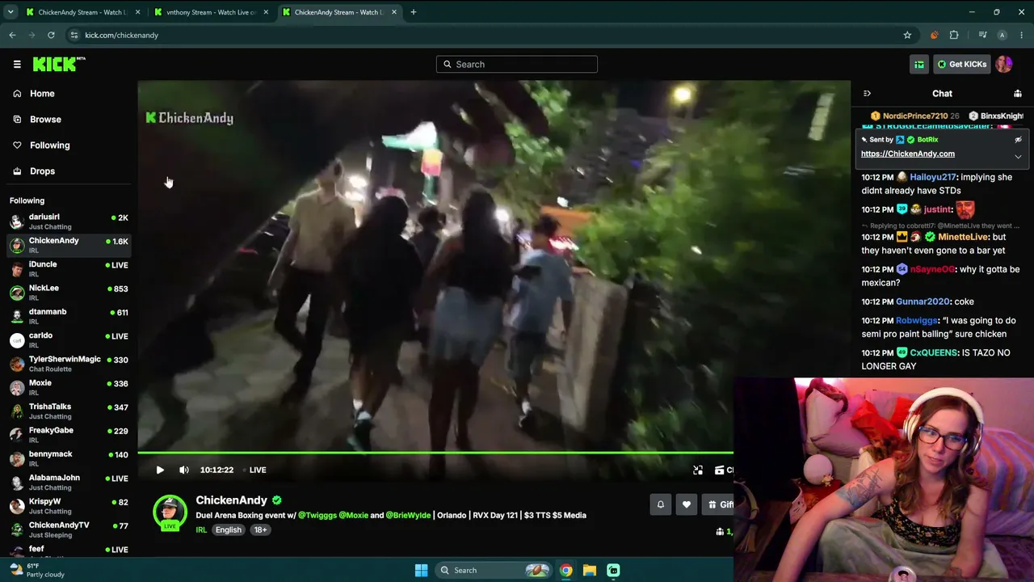Open the Windows Start menu

tap(421, 570)
